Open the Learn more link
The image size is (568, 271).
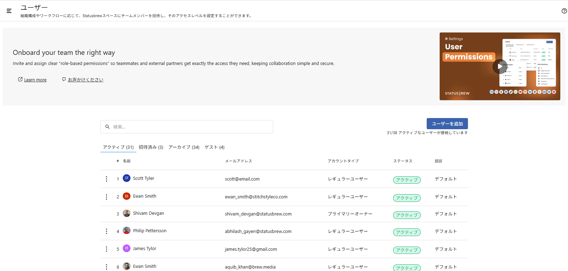(x=35, y=80)
